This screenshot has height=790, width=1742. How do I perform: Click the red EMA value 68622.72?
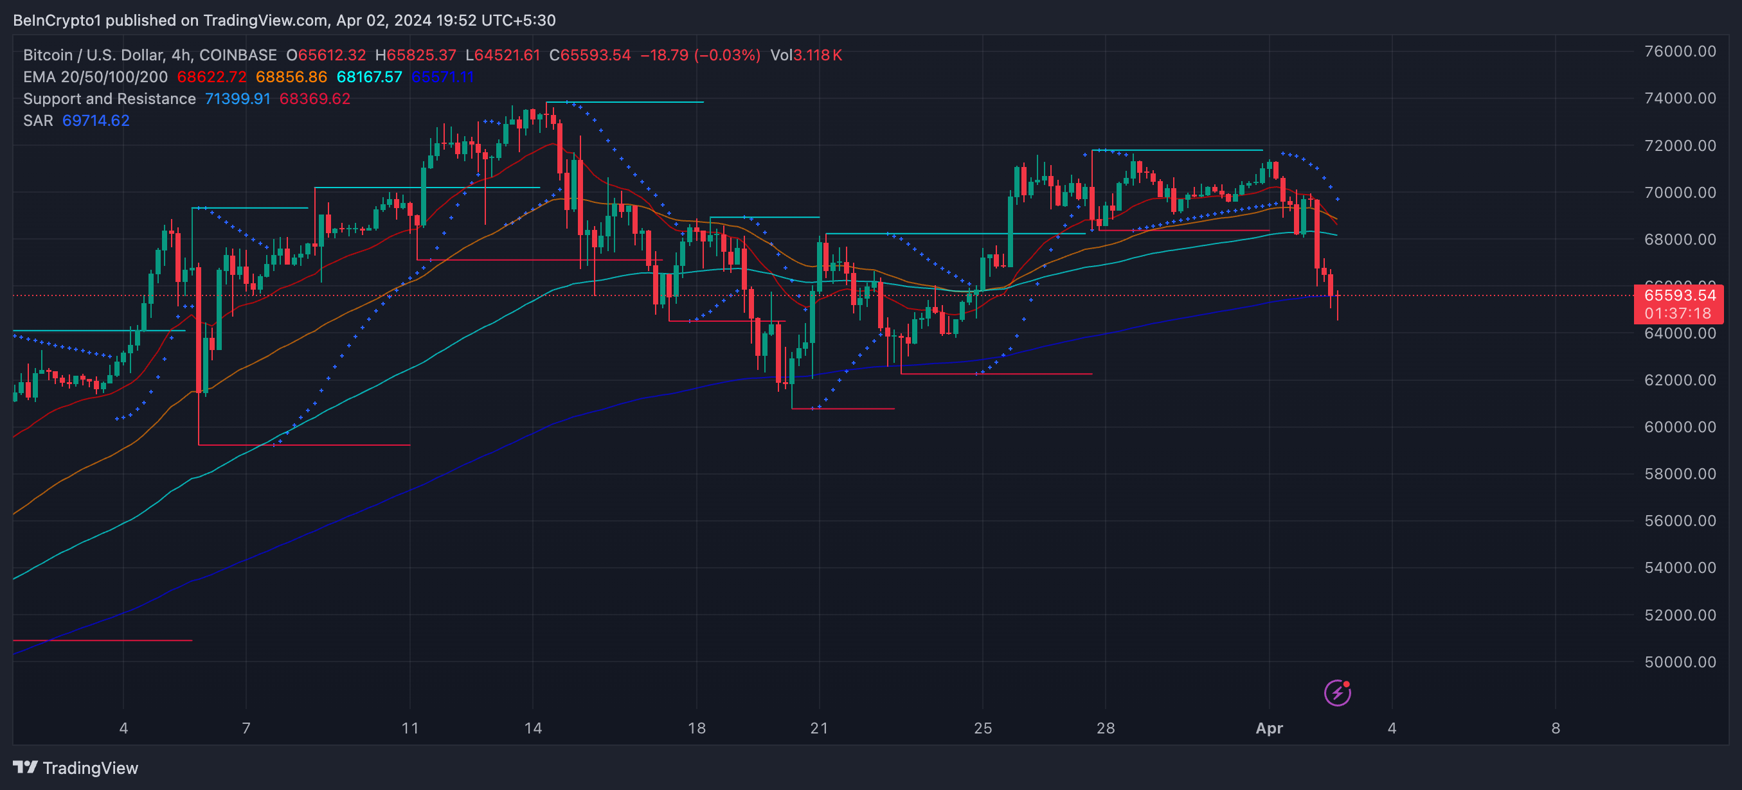(211, 77)
